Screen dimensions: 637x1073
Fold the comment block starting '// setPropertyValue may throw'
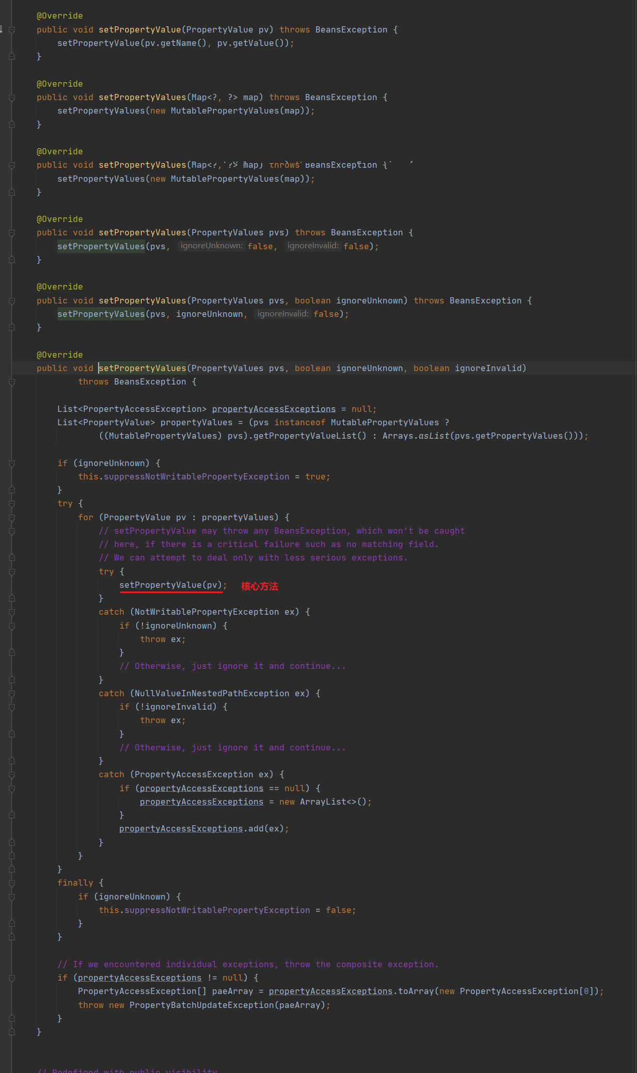pos(12,531)
